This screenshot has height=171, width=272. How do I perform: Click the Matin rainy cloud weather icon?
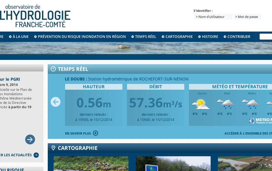[x=250, y=104]
